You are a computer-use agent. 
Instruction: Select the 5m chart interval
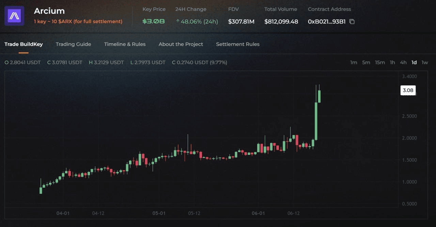click(366, 62)
